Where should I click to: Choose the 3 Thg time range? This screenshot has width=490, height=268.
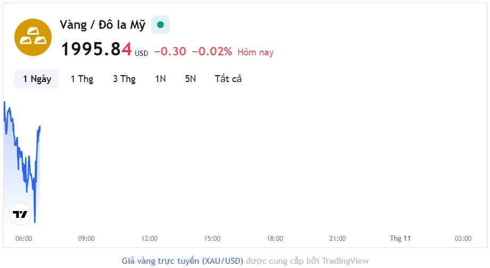pyautogui.click(x=124, y=79)
